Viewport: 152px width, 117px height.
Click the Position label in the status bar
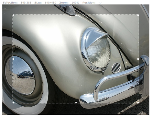[x=89, y=3]
